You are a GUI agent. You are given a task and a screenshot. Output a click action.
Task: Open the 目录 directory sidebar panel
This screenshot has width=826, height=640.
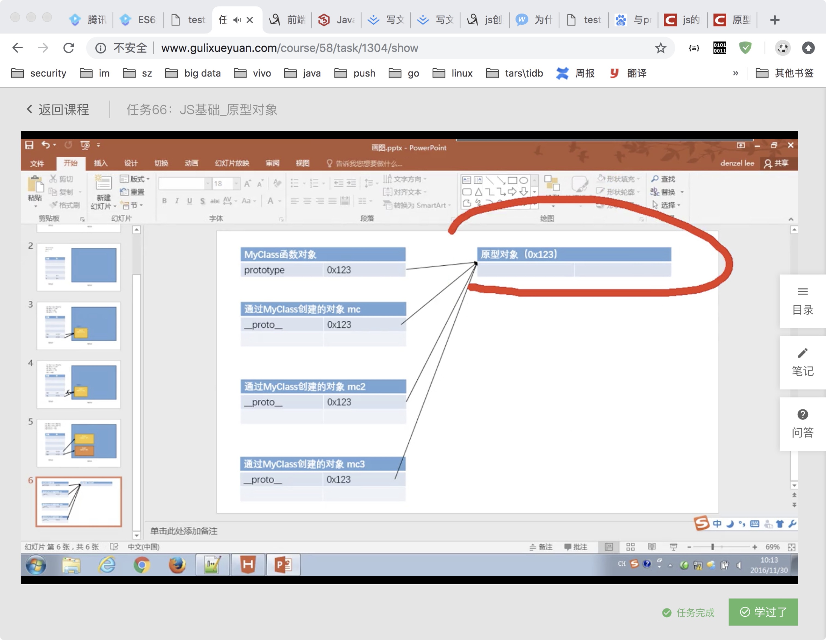802,301
